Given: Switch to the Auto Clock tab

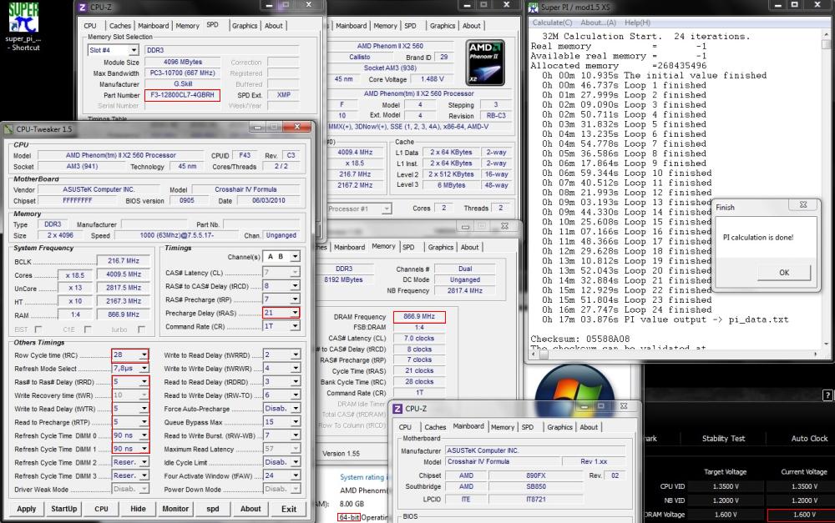Looking at the screenshot, I should click(809, 439).
